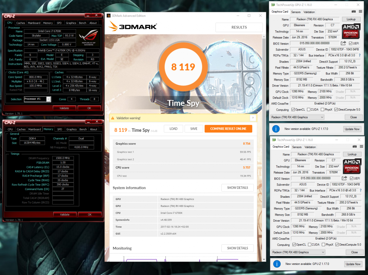Image resolution: width=368 pixels, height=275 pixels.
Task: Switch to Sensors tab in lower GPU-Z window
Action: (x=297, y=147)
